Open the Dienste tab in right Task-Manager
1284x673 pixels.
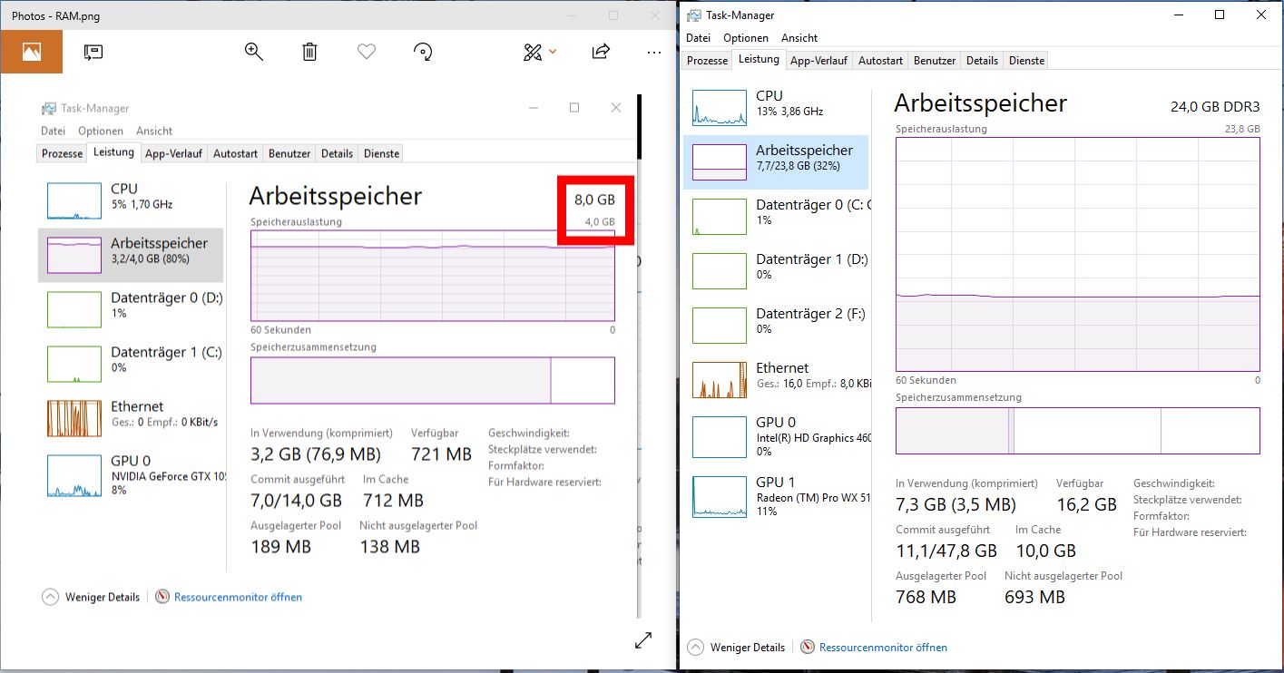click(1026, 61)
